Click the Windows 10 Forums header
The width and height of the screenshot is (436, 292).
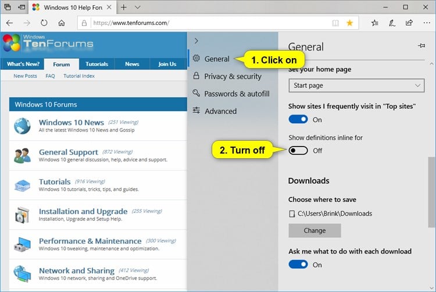pyautogui.click(x=98, y=104)
